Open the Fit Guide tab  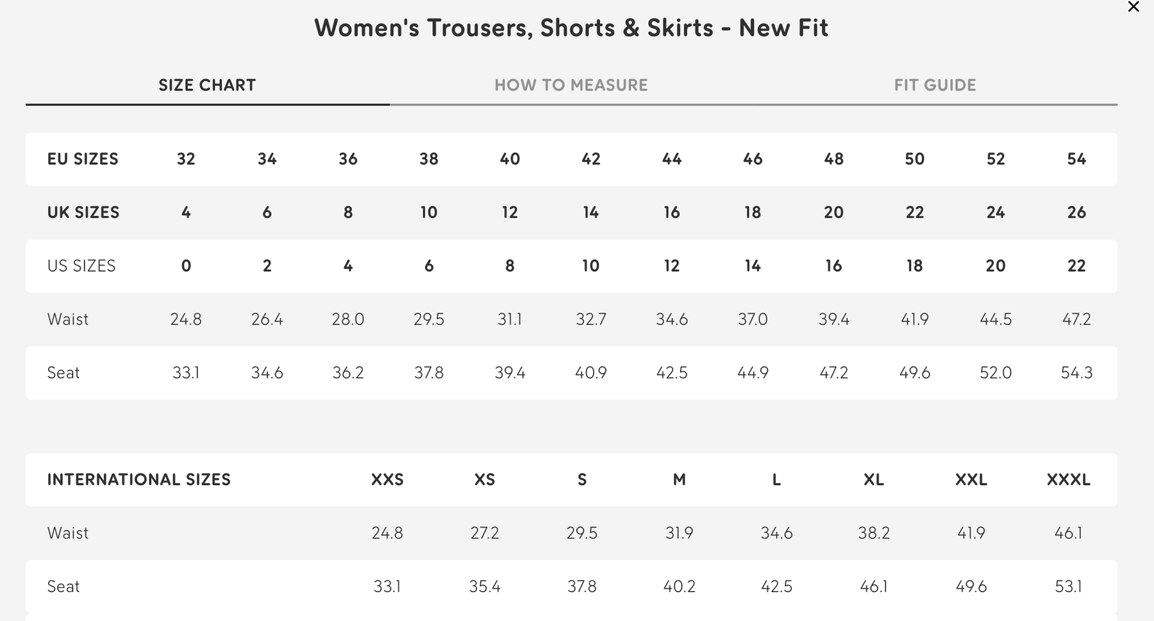coord(935,85)
